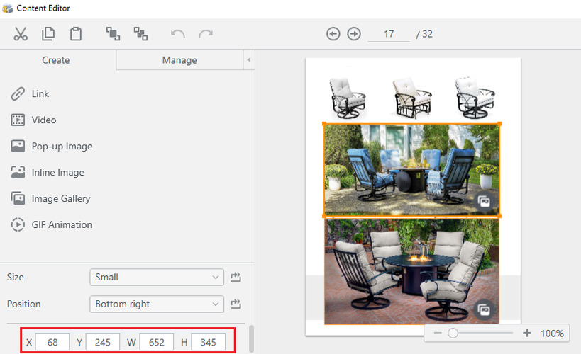Viewport: 581px width, 354px height.
Task: Switch to the Manage tab
Action: coord(179,60)
